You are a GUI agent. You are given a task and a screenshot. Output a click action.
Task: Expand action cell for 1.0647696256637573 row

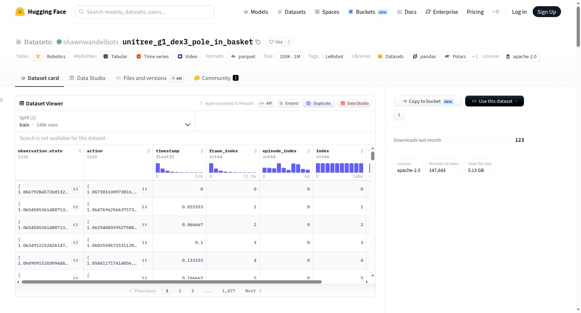point(145,207)
